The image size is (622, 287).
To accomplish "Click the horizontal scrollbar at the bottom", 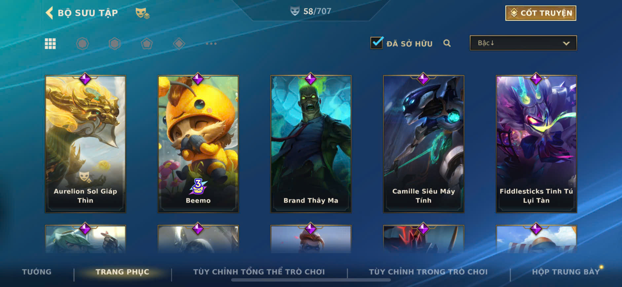I will click(x=311, y=280).
